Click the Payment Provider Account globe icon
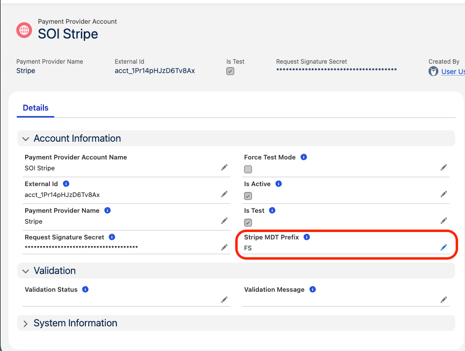This screenshot has height=351, width=465. pos(24,30)
